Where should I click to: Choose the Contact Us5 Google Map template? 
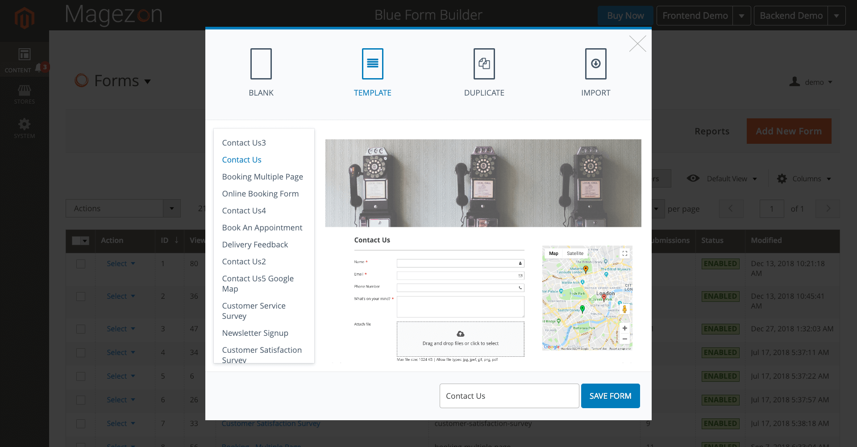[258, 284]
